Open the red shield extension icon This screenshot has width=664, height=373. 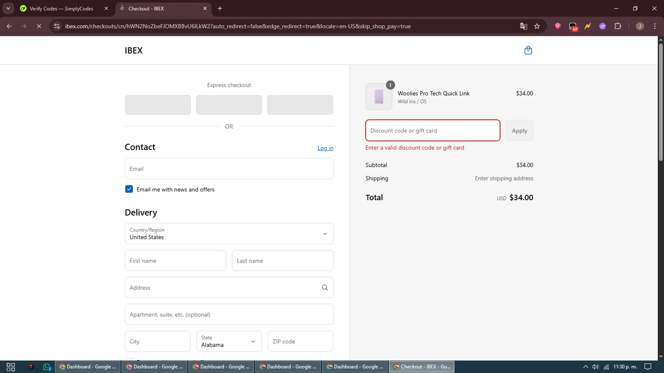coord(558,26)
